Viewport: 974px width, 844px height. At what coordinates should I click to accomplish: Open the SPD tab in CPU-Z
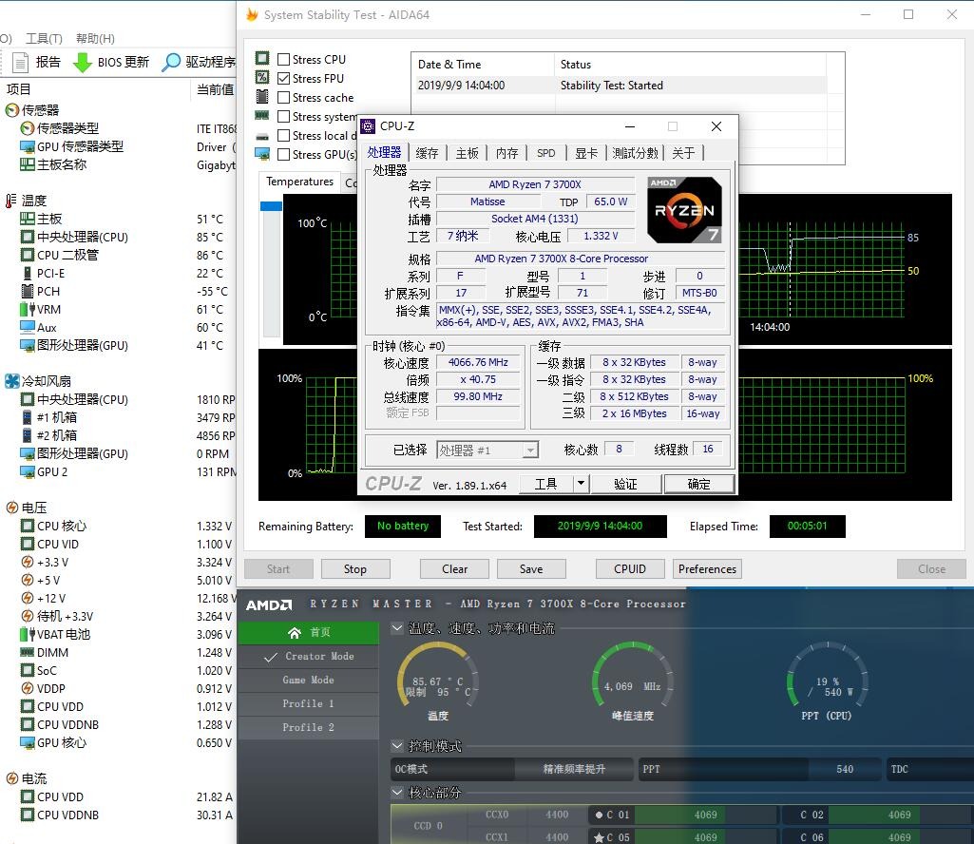pos(546,153)
